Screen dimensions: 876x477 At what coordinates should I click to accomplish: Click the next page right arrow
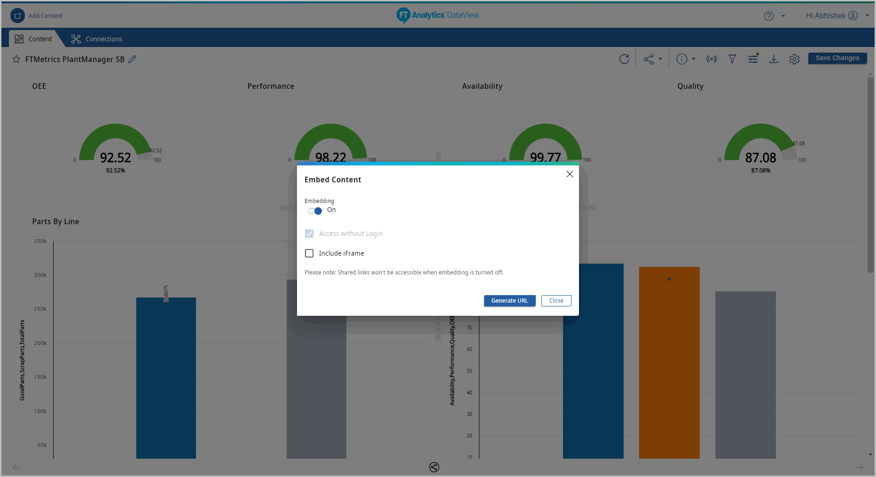click(860, 467)
